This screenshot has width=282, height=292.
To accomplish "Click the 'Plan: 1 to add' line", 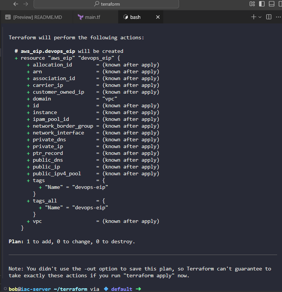I will [x=72, y=241].
